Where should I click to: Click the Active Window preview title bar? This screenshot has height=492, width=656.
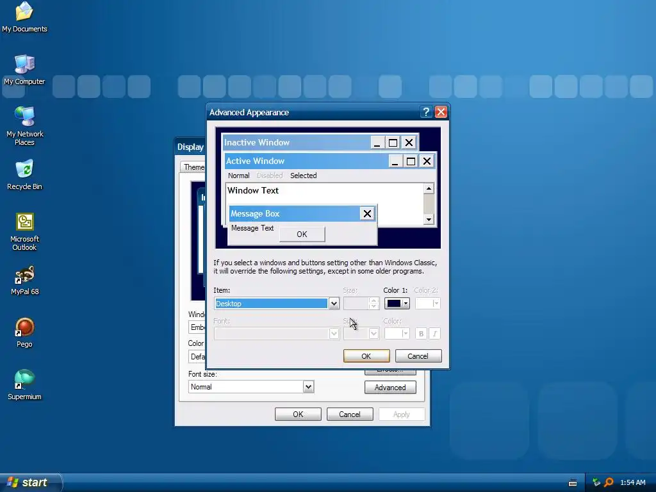[x=307, y=161]
